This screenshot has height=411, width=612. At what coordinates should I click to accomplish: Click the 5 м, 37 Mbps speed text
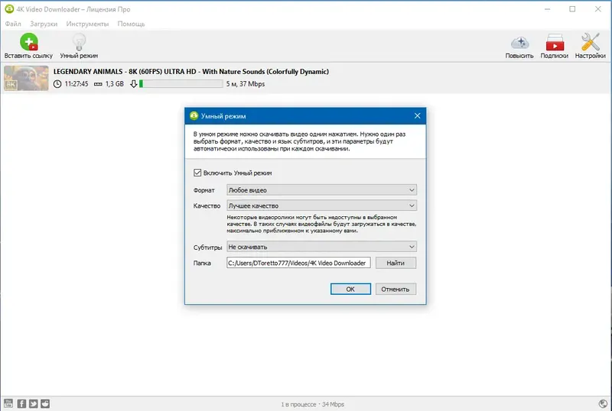point(246,84)
